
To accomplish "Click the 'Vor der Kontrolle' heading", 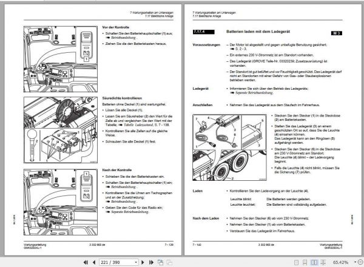I will click(x=115, y=27).
